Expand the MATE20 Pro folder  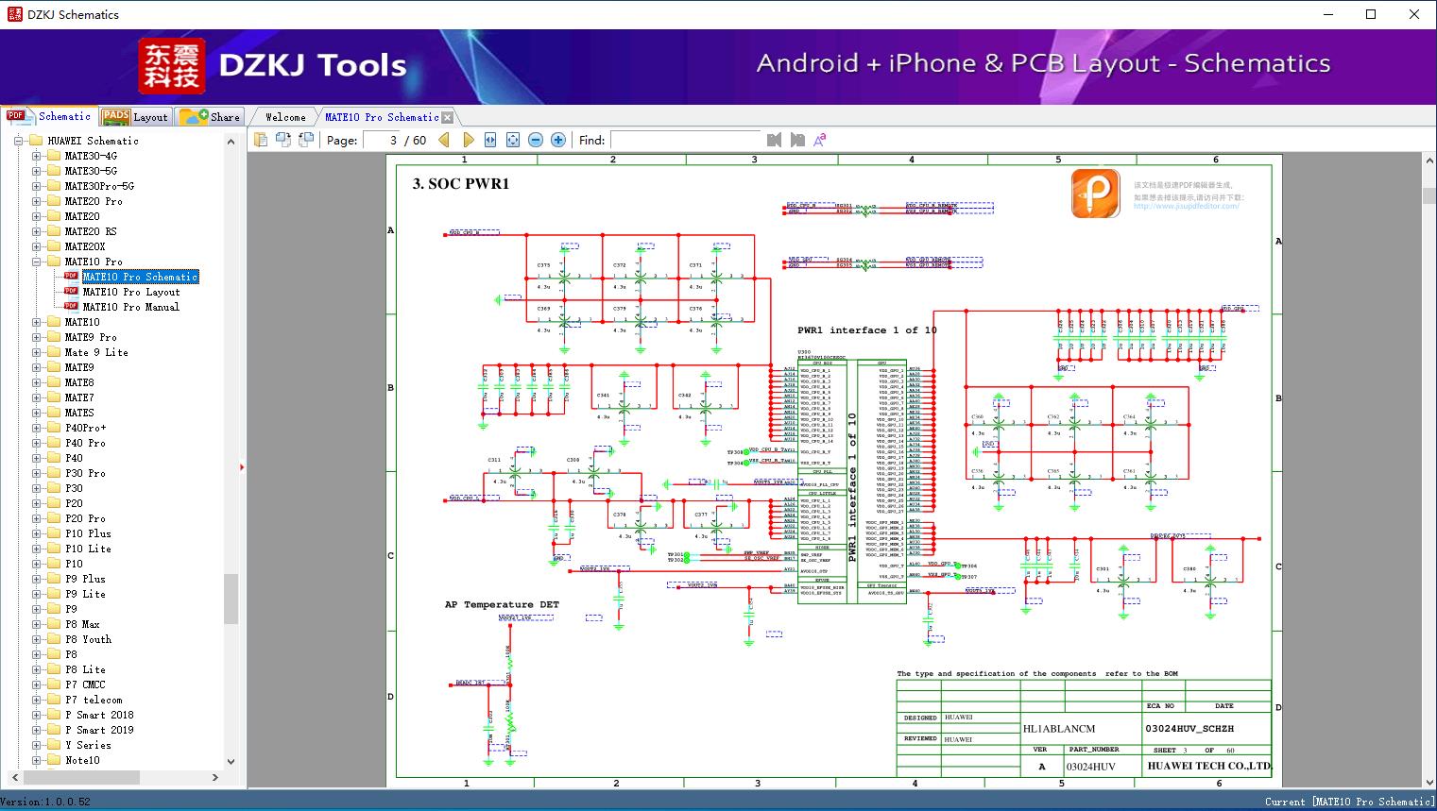pyautogui.click(x=37, y=201)
